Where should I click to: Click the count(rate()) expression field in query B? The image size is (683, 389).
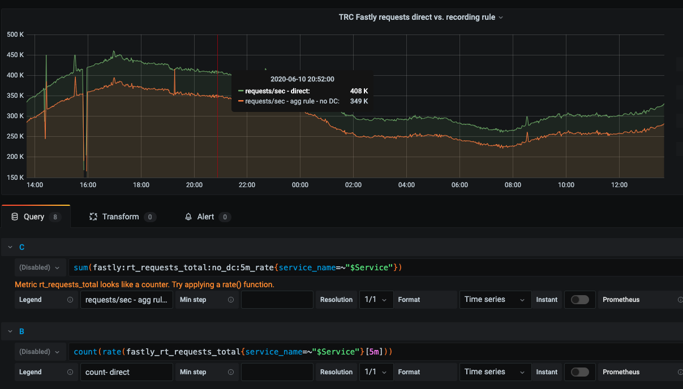pyautogui.click(x=375, y=352)
